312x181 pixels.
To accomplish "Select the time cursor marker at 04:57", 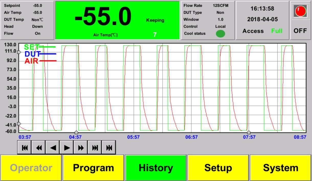I will coord(76,132).
